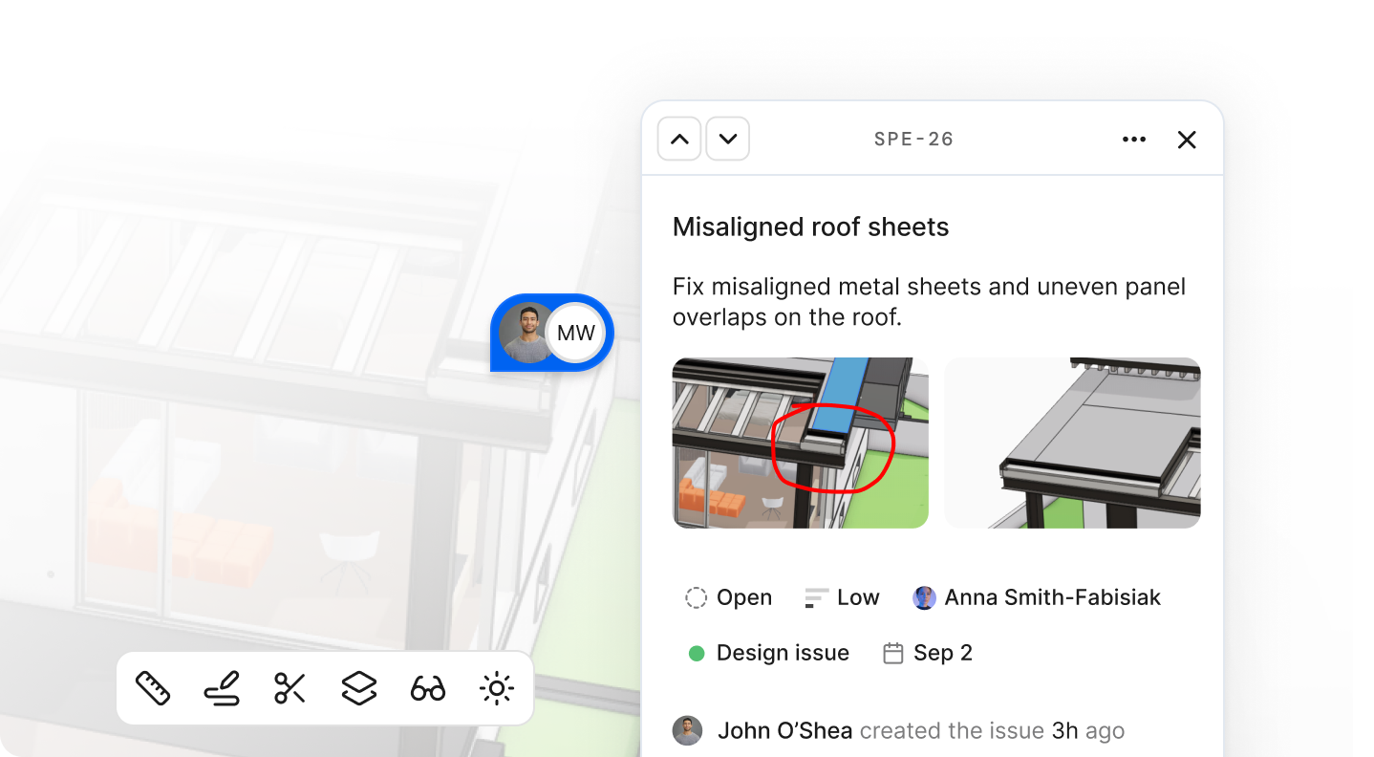This screenshot has height=757, width=1374.
Task: Click the Design issue label
Action: coord(769,654)
